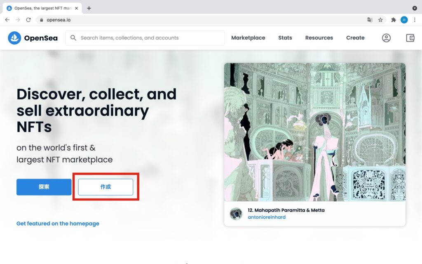Click the OpenSea ship logo icon
The width and height of the screenshot is (422, 264).
[14, 38]
